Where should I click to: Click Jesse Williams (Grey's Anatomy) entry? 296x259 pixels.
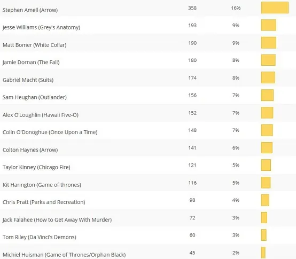(41, 28)
